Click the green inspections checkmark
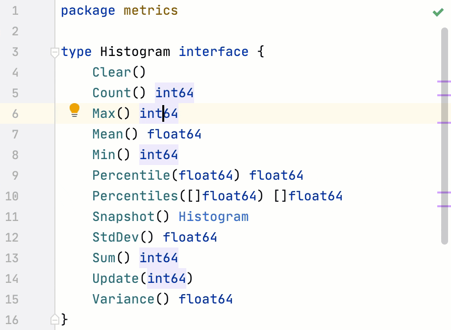Viewport: 451px width, 330px height. pyautogui.click(x=438, y=12)
